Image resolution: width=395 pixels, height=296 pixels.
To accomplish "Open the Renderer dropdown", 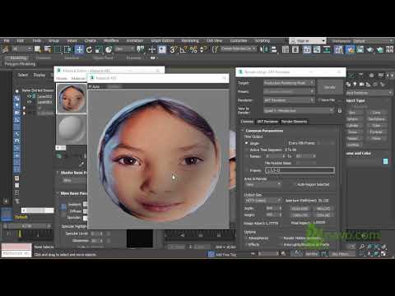I will (x=289, y=100).
